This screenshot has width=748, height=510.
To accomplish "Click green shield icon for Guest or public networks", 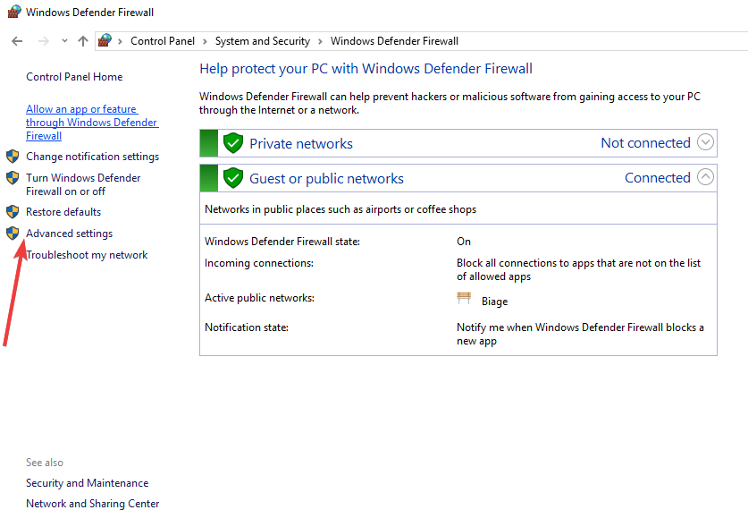I will coord(233,178).
